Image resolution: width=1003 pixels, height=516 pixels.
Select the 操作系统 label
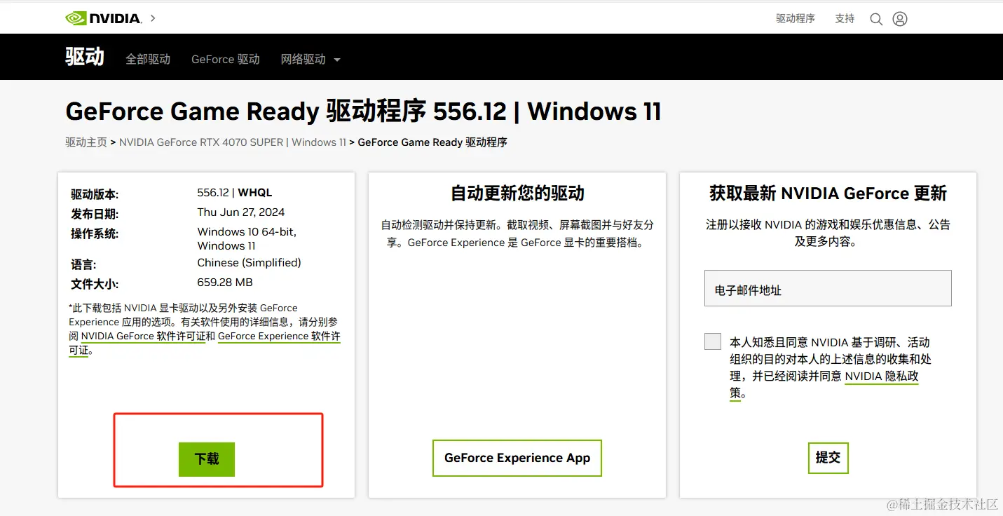(x=95, y=233)
